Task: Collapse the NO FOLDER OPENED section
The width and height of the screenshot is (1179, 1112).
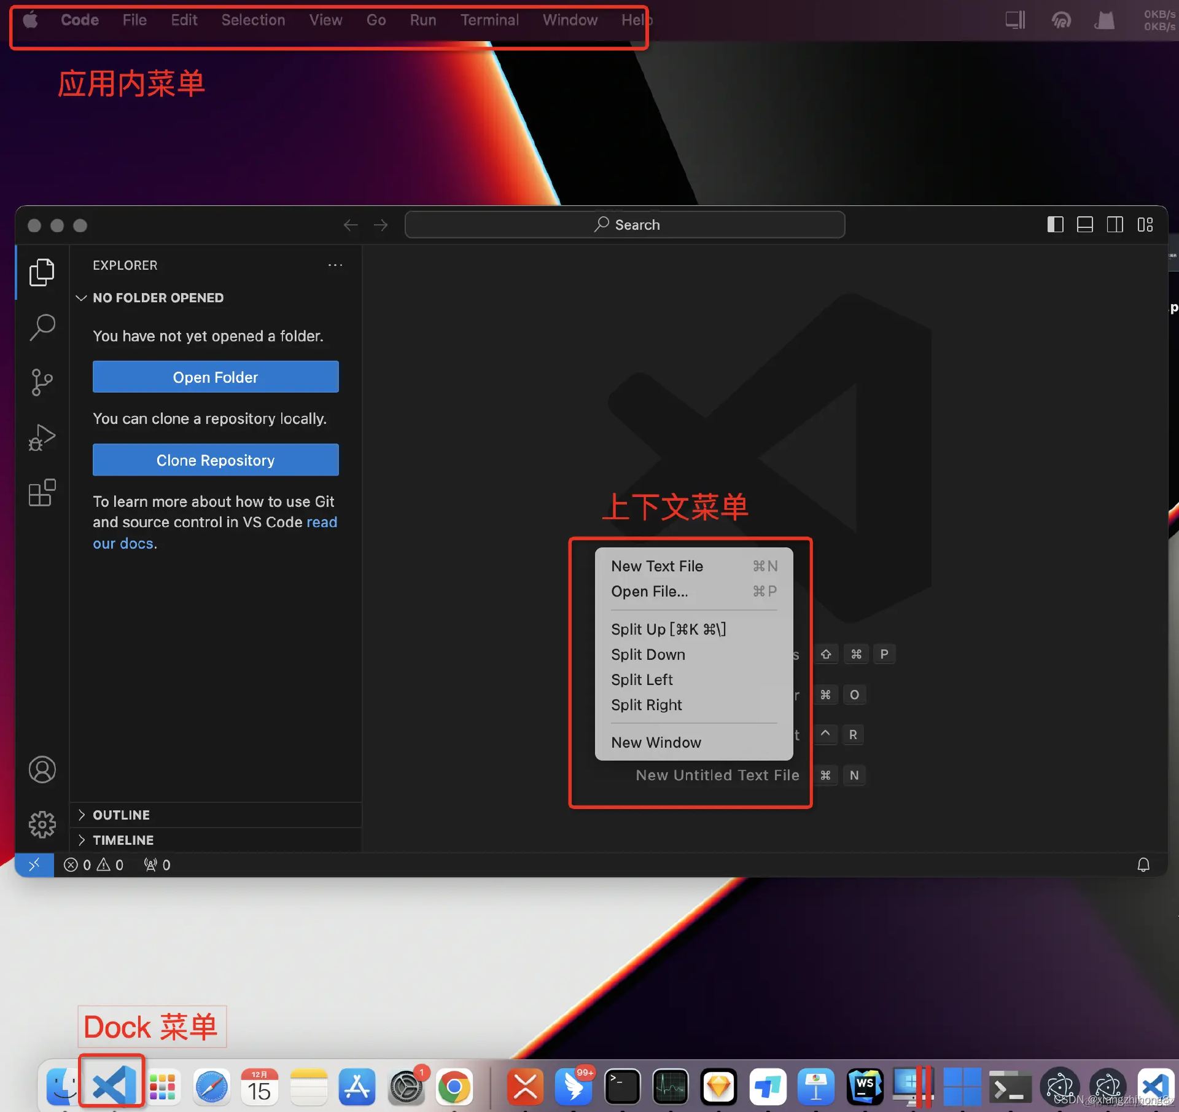Action: (82, 297)
